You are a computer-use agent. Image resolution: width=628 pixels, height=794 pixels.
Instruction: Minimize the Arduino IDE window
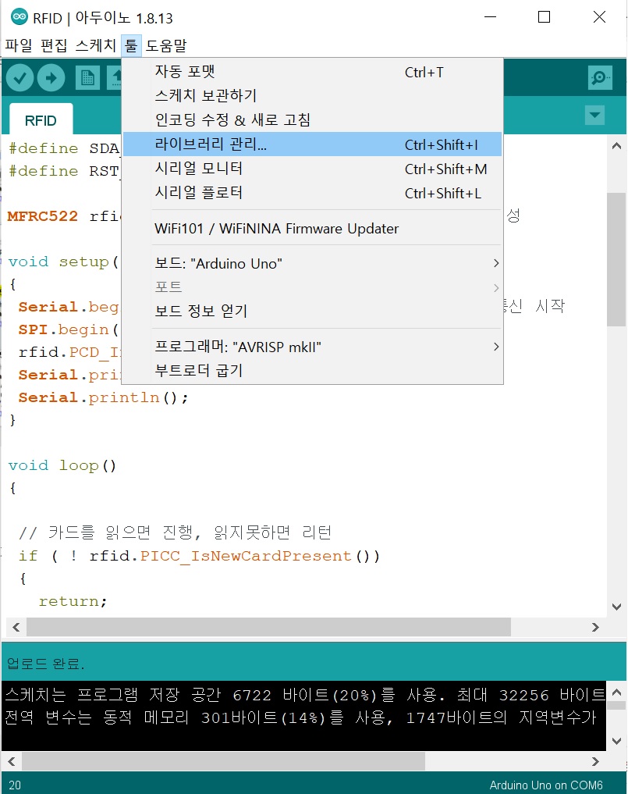click(490, 16)
